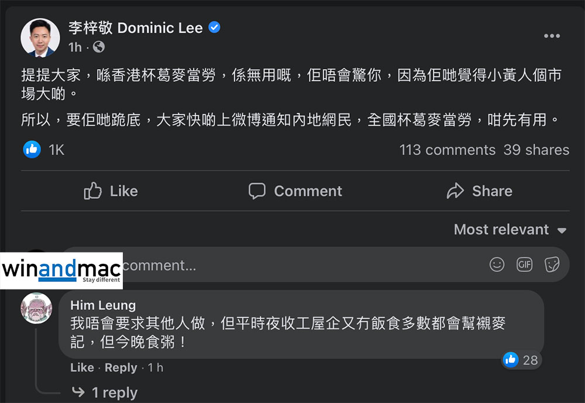The height and width of the screenshot is (403, 585).
Task: Open the 113 comments link
Action: tap(447, 150)
